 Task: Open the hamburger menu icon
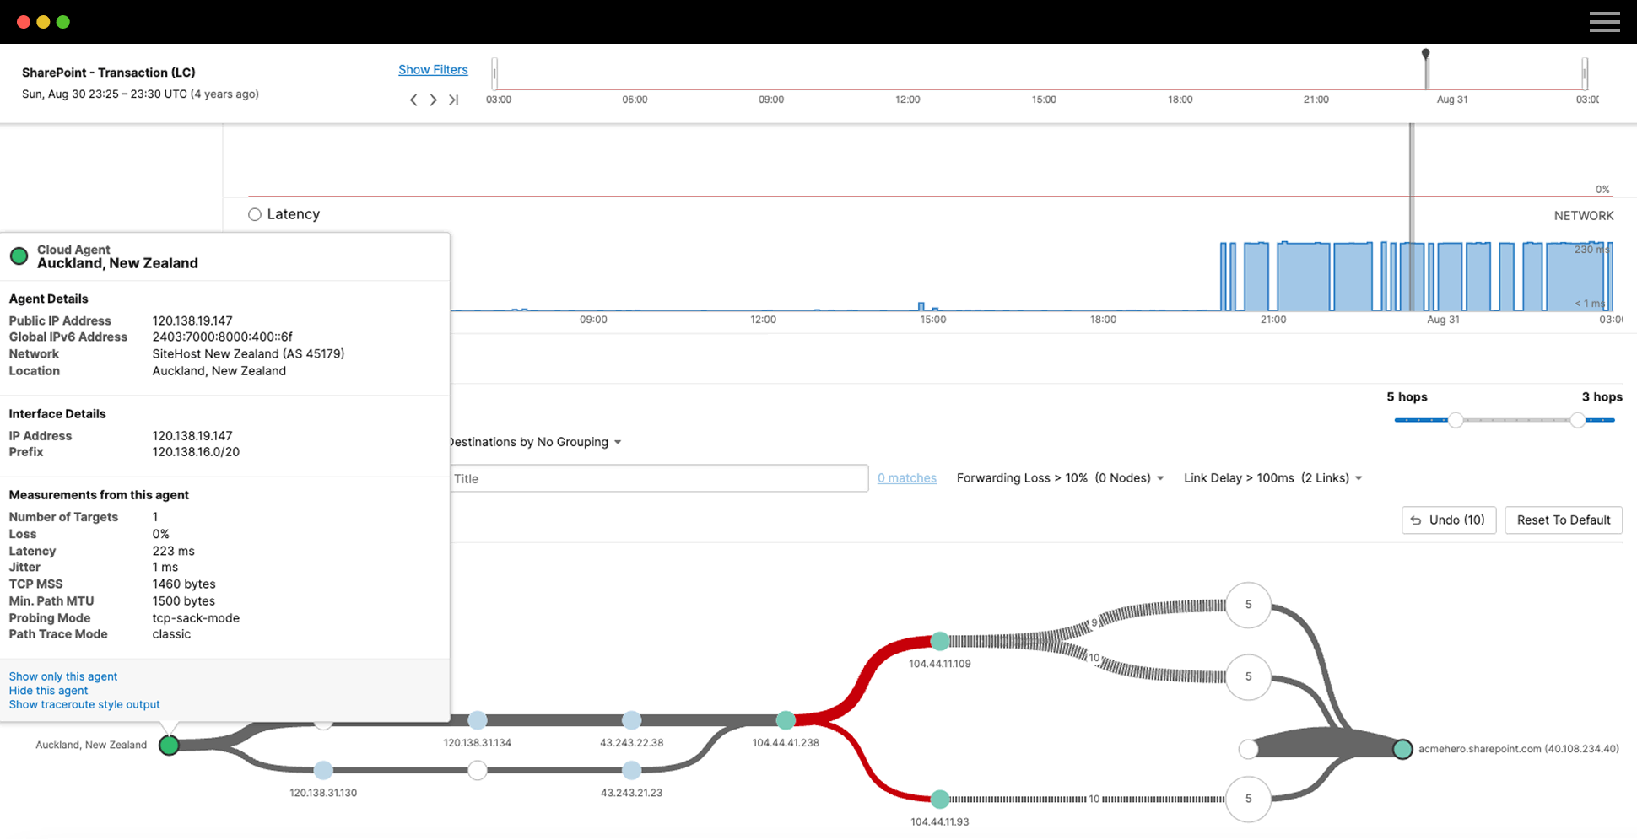pos(1604,22)
